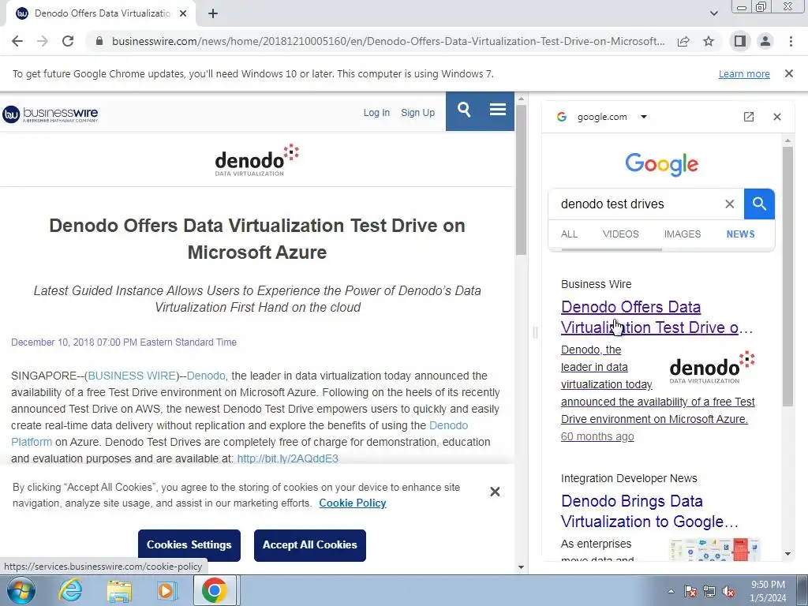Toggle the Chrome side panel button

pos(739,41)
